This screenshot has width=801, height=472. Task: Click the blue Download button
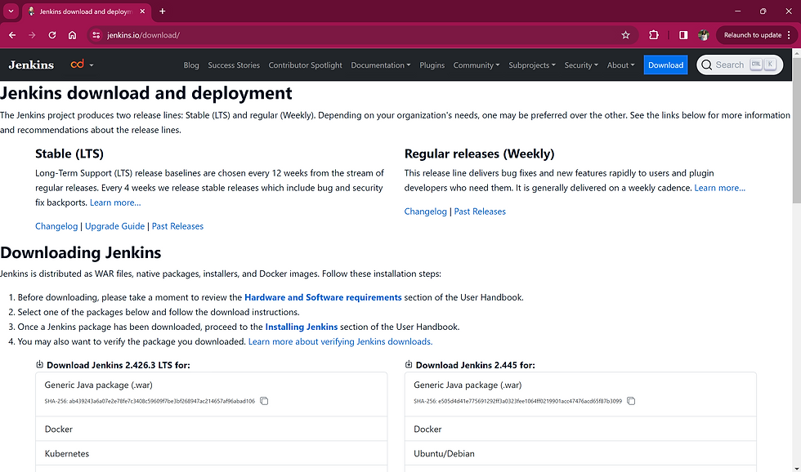[x=665, y=65]
